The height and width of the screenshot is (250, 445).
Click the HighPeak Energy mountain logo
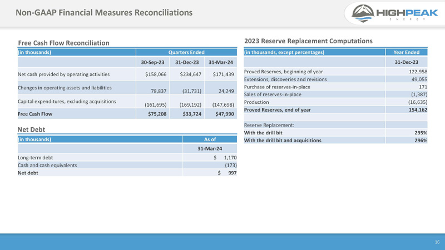click(x=362, y=13)
